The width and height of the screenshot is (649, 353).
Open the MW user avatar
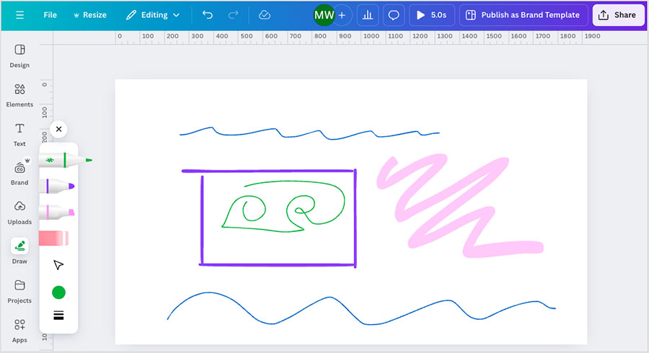pos(324,15)
